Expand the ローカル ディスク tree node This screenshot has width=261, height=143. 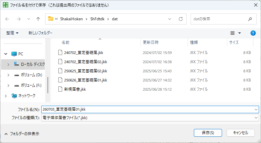pyautogui.click(x=8, y=64)
